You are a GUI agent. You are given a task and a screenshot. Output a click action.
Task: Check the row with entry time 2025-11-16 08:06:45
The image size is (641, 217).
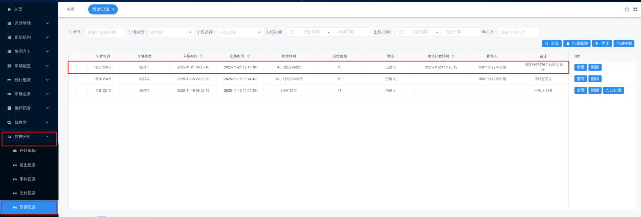pyautogui.click(x=78, y=90)
